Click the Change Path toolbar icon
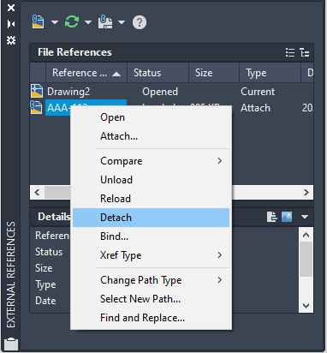The image size is (327, 353). [x=105, y=22]
